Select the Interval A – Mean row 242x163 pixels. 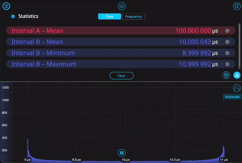(x=121, y=31)
